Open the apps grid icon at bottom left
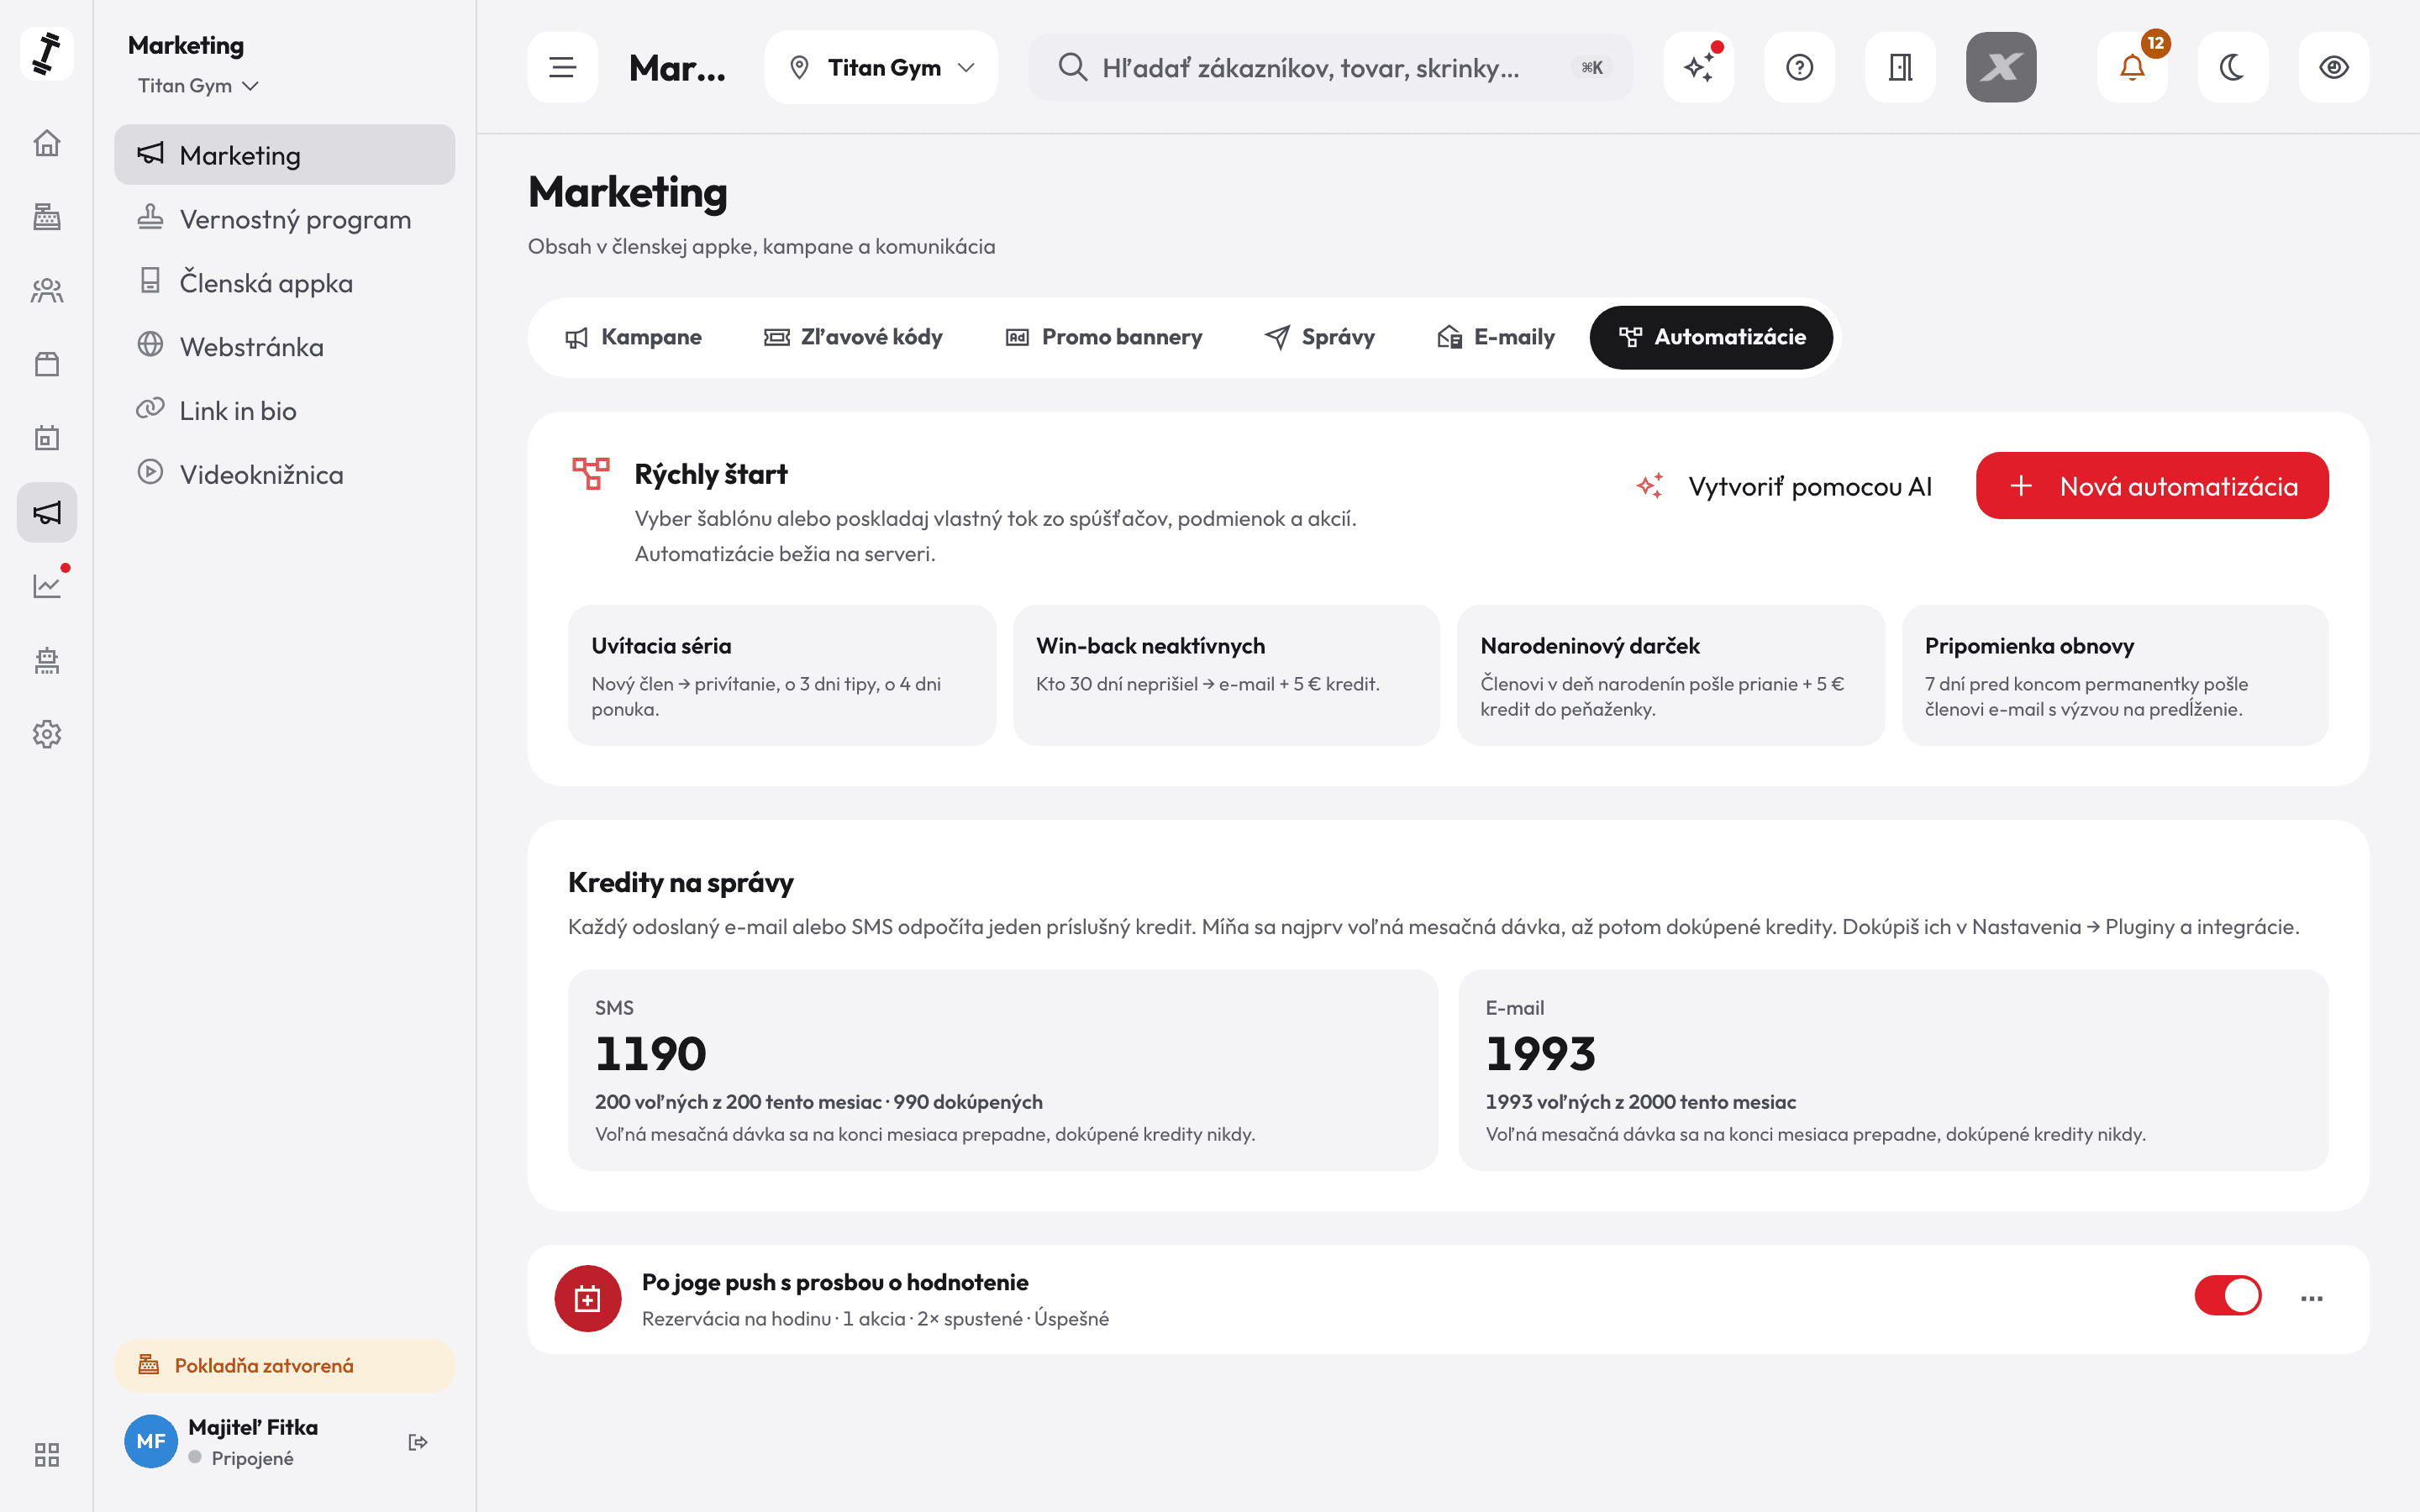Viewport: 2420px width, 1512px height. click(47, 1454)
